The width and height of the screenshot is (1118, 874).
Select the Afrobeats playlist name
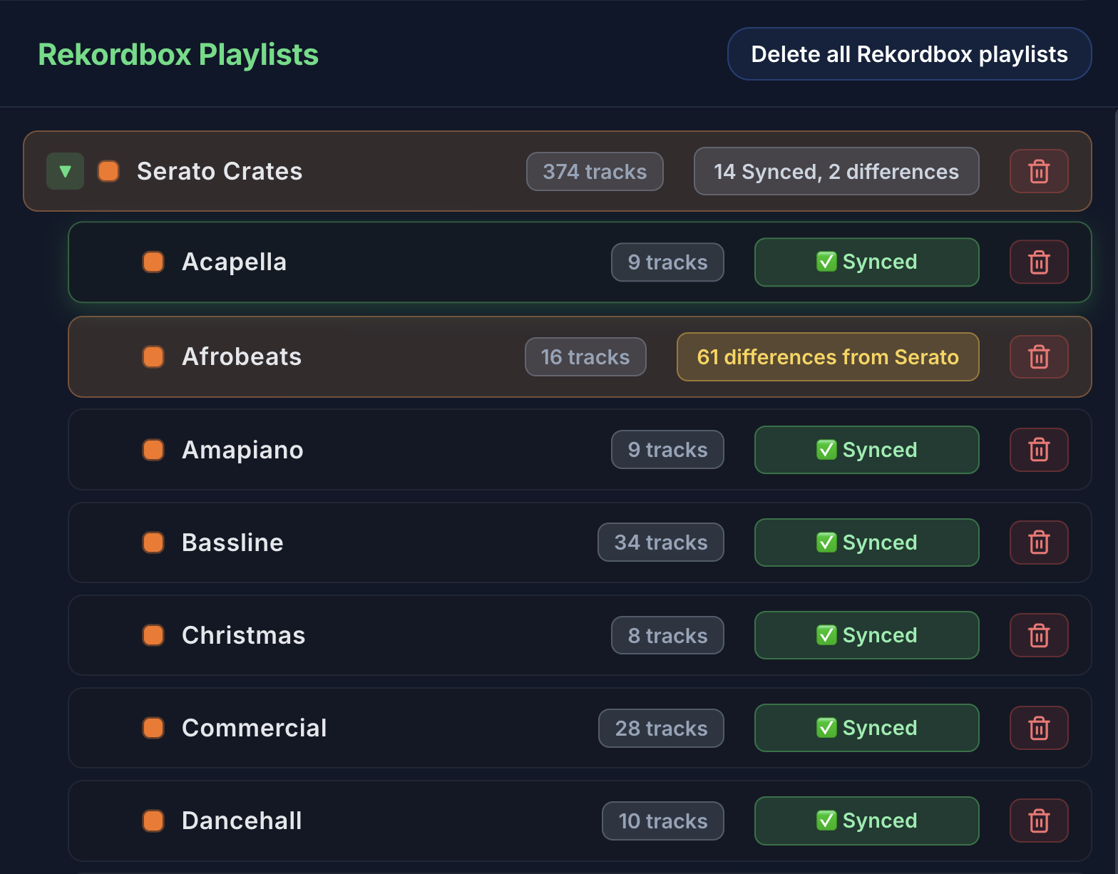tap(242, 356)
